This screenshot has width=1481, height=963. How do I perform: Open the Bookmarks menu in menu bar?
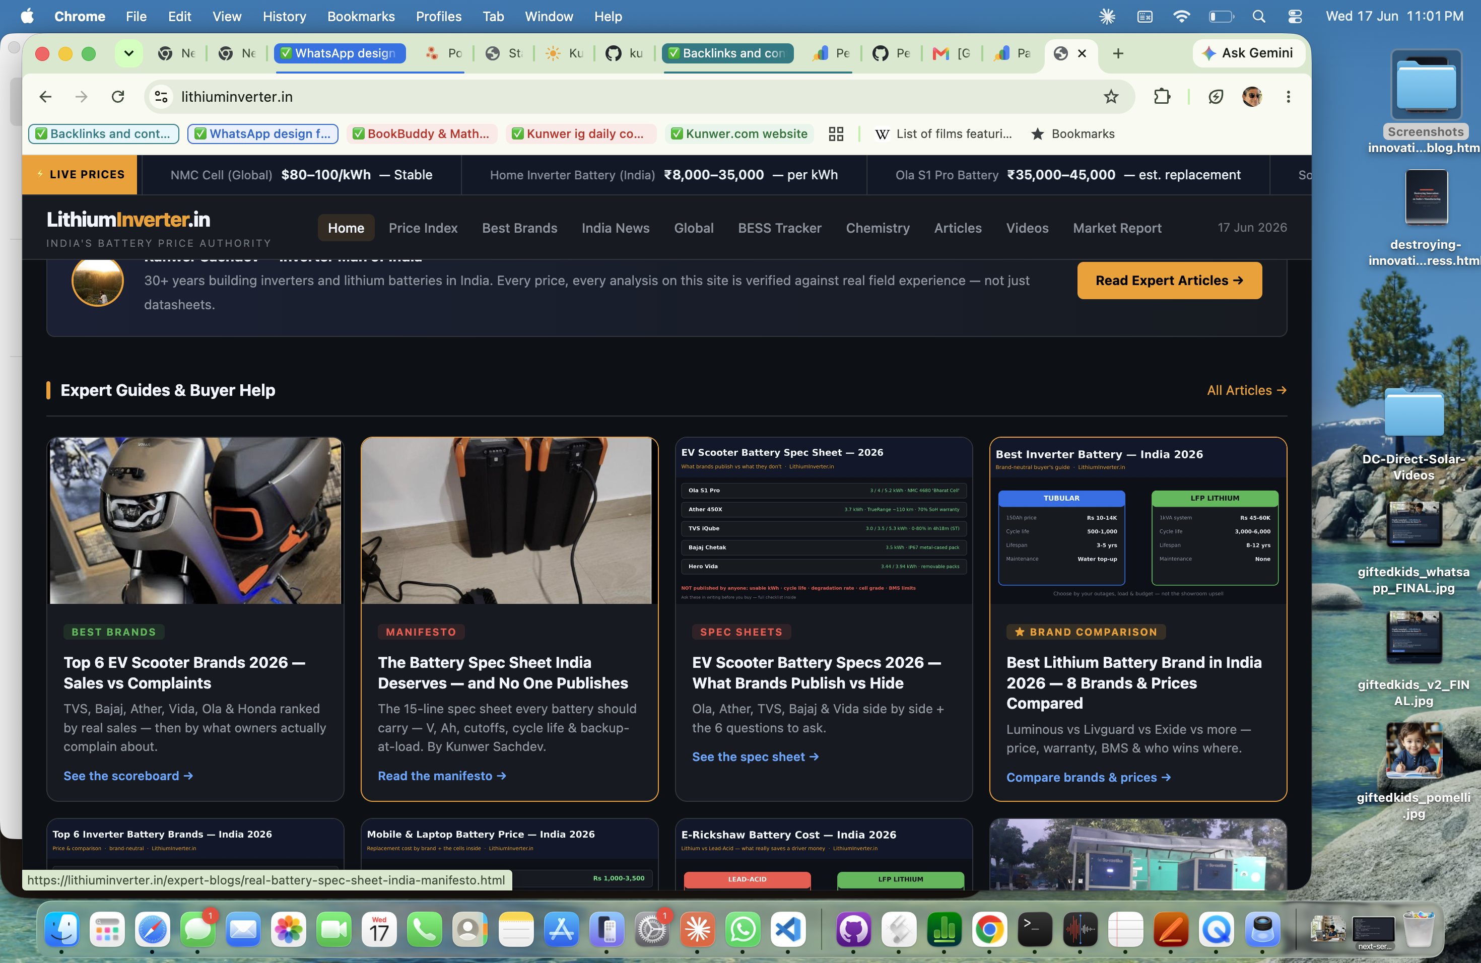[x=361, y=16]
